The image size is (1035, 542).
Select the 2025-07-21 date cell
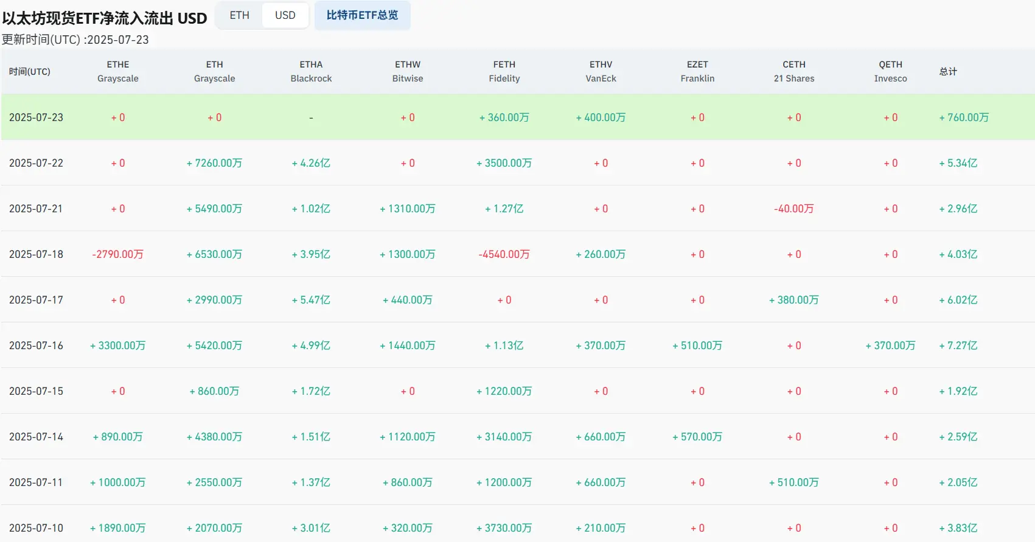click(36, 209)
